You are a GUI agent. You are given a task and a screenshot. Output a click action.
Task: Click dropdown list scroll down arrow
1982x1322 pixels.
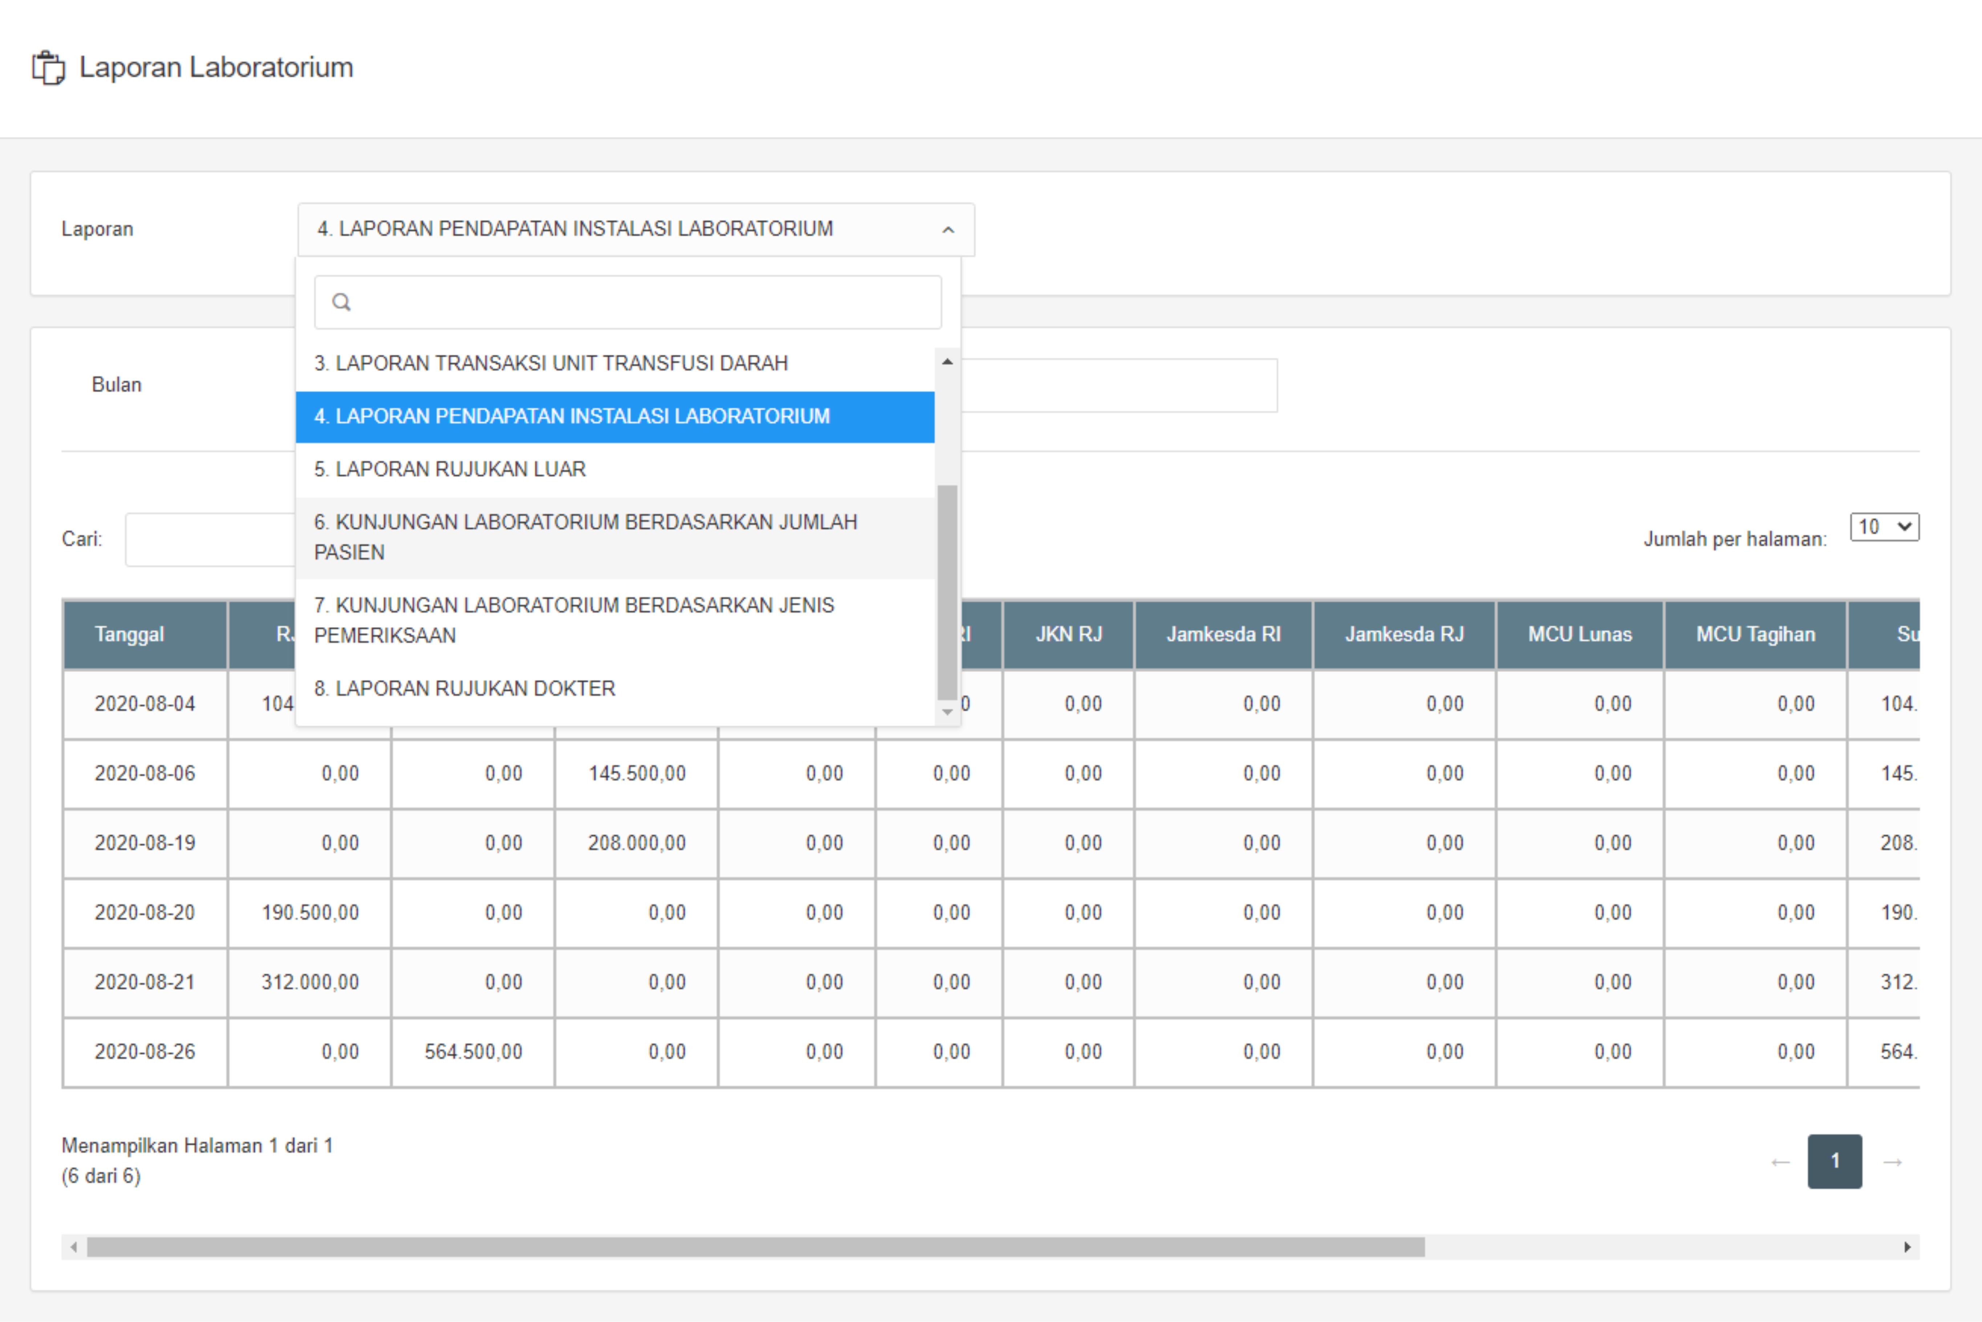point(947,712)
